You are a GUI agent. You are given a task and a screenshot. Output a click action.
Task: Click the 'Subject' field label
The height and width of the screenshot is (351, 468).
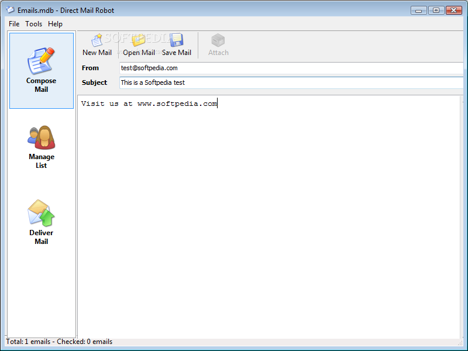pos(94,82)
